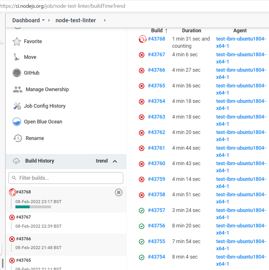
Task: Click the failed status icon of #43758 in the table
Action: tap(142, 195)
